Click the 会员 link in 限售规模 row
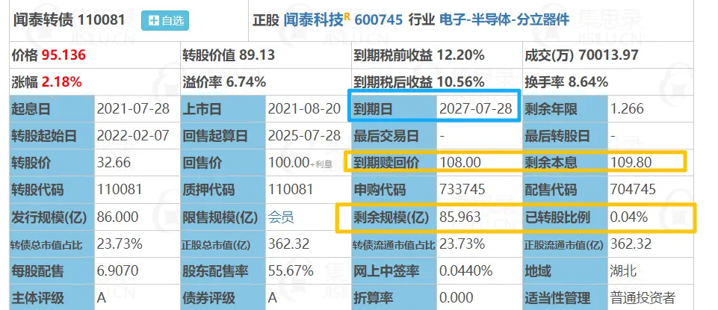This screenshot has width=718, height=310. 281,217
